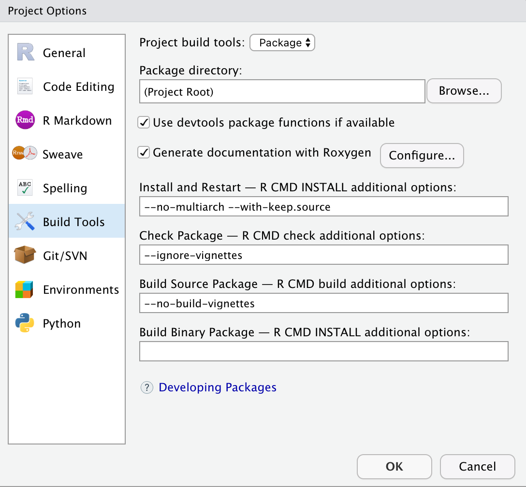Screen dimensions: 526x487
Task: Click the Package directory text field
Action: pyautogui.click(x=282, y=92)
